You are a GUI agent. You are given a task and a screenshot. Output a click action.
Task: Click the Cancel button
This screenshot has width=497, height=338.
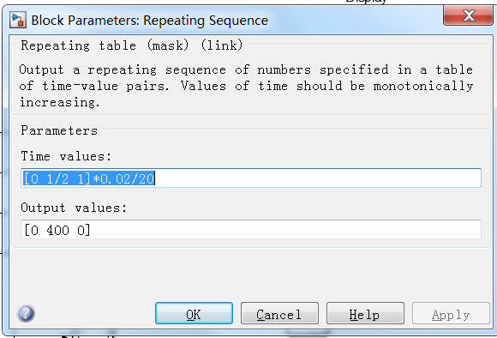click(x=279, y=313)
